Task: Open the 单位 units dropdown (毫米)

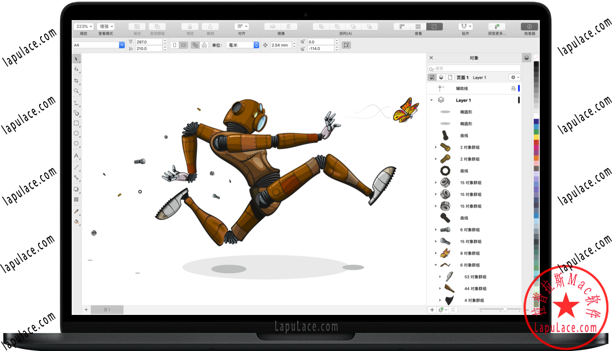Action: point(243,45)
